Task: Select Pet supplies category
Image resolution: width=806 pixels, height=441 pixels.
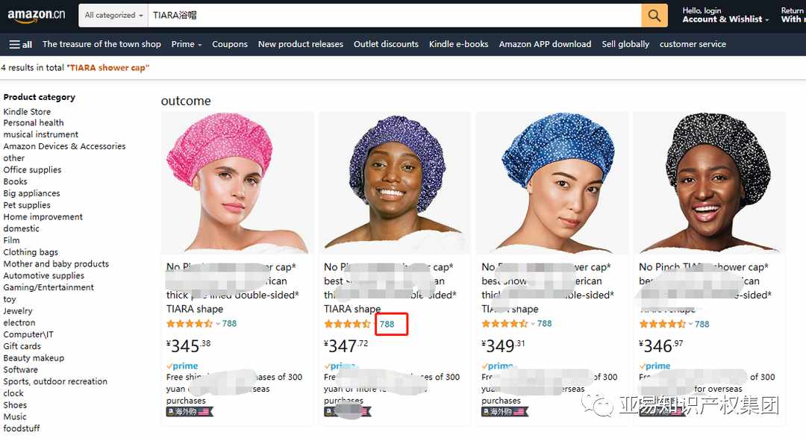Action: coord(27,205)
